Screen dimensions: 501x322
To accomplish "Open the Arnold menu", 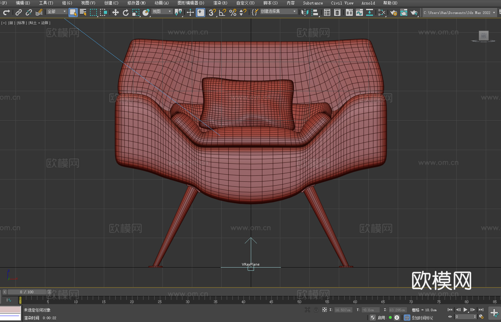I will [x=368, y=3].
